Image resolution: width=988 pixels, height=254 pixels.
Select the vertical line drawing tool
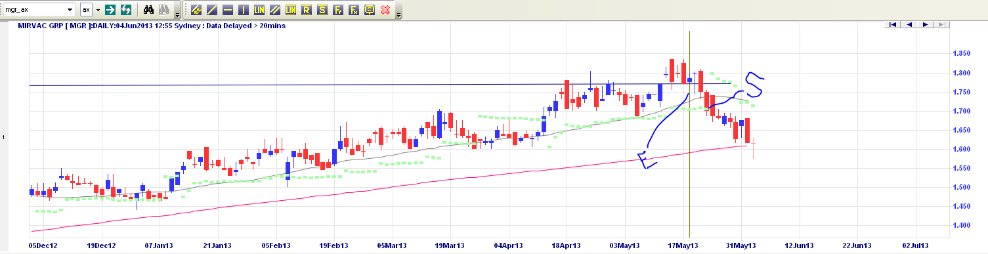click(x=244, y=11)
